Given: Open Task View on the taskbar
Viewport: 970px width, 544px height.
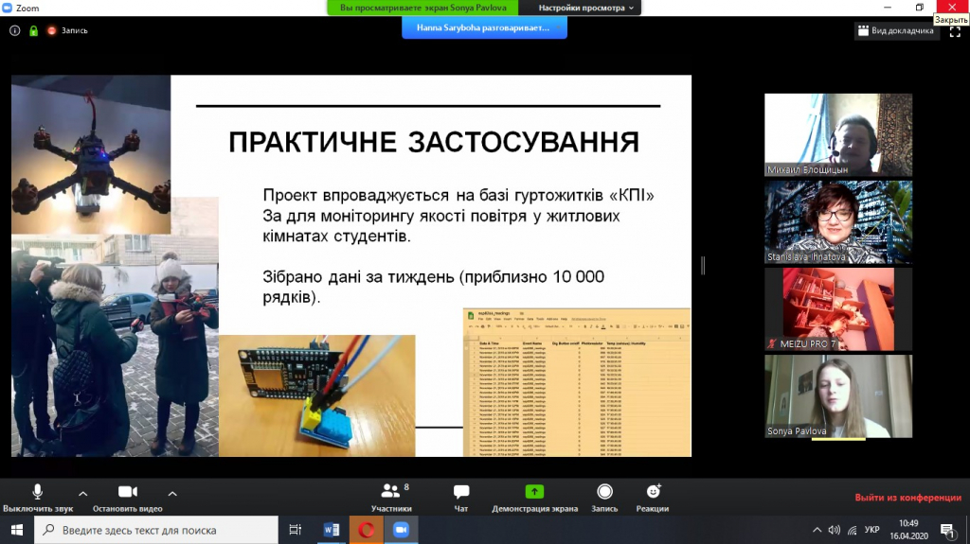Looking at the screenshot, I should click(x=296, y=530).
